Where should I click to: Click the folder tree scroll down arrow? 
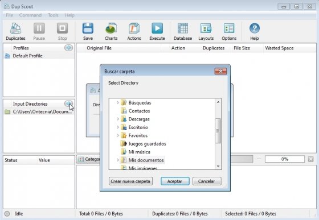pyautogui.click(x=218, y=166)
